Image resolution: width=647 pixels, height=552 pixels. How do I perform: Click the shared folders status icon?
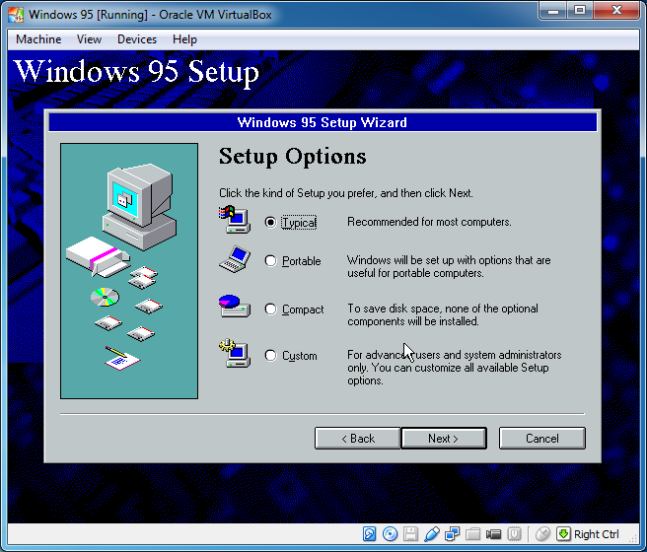[x=472, y=534]
